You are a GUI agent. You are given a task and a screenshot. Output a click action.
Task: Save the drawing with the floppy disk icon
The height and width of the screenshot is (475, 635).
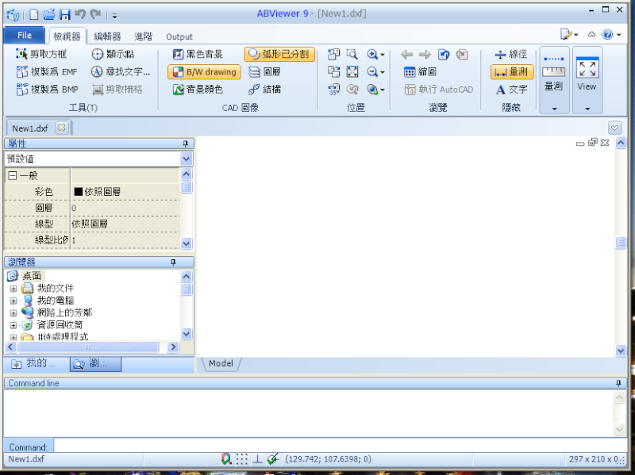(x=65, y=15)
